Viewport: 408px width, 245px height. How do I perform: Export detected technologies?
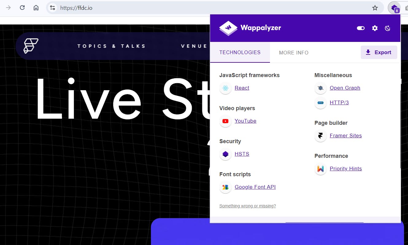pos(379,52)
